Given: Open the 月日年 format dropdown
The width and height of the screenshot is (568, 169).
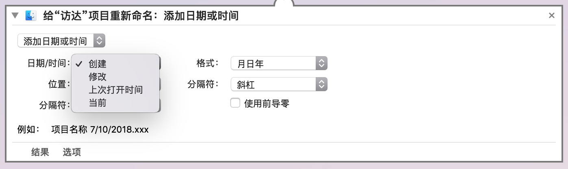Looking at the screenshot, I should tap(279, 63).
